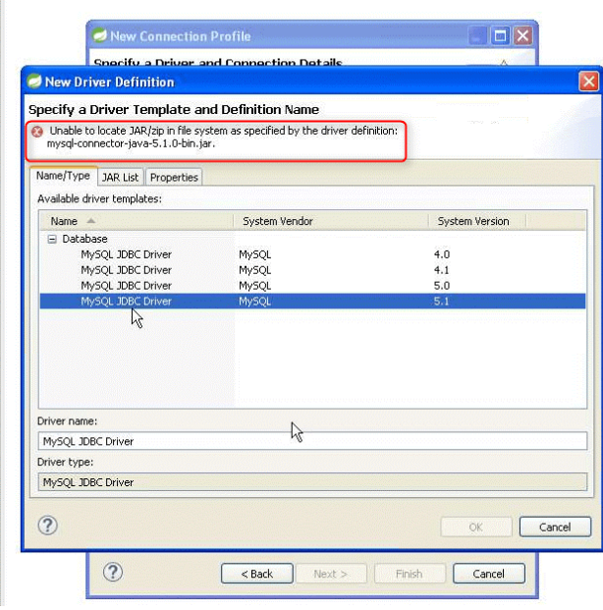Sort templates by System Vendor column
The height and width of the screenshot is (610, 603).
(x=331, y=221)
